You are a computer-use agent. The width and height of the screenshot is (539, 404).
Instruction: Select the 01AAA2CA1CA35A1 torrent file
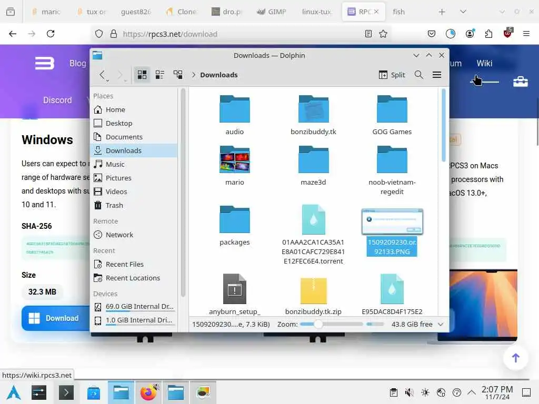tap(313, 235)
